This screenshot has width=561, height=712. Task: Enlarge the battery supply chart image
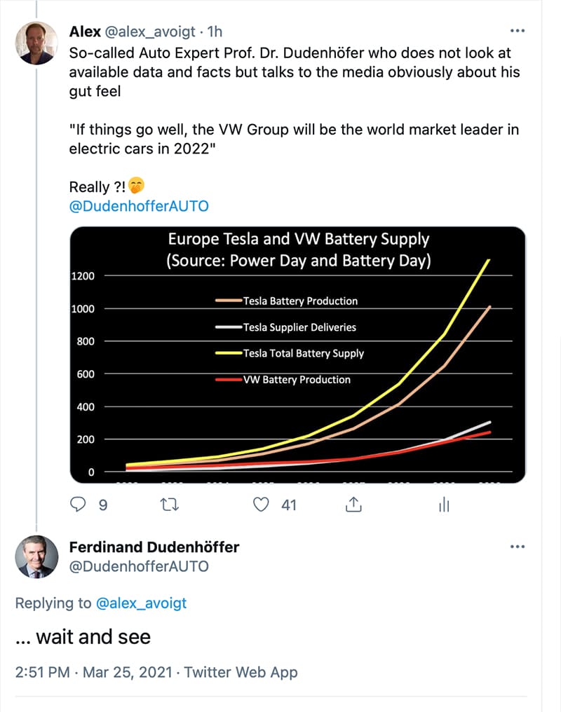click(x=297, y=355)
